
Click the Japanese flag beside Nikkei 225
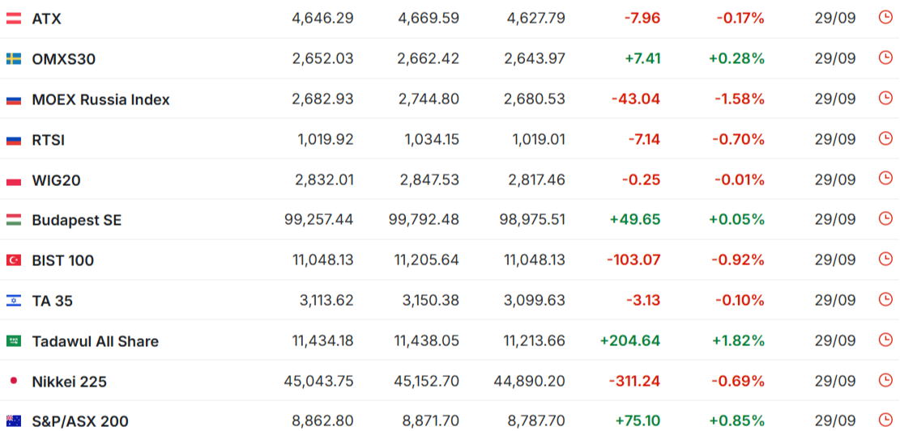(14, 381)
